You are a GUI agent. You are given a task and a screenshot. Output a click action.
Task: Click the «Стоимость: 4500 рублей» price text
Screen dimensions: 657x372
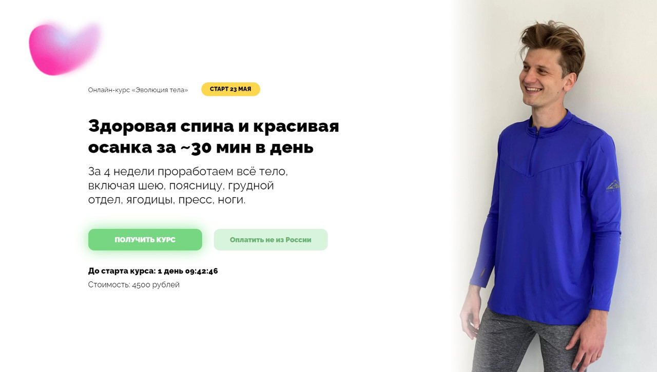134,285
